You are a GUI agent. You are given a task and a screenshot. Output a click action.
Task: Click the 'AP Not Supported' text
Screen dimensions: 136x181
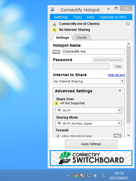tap(73, 103)
